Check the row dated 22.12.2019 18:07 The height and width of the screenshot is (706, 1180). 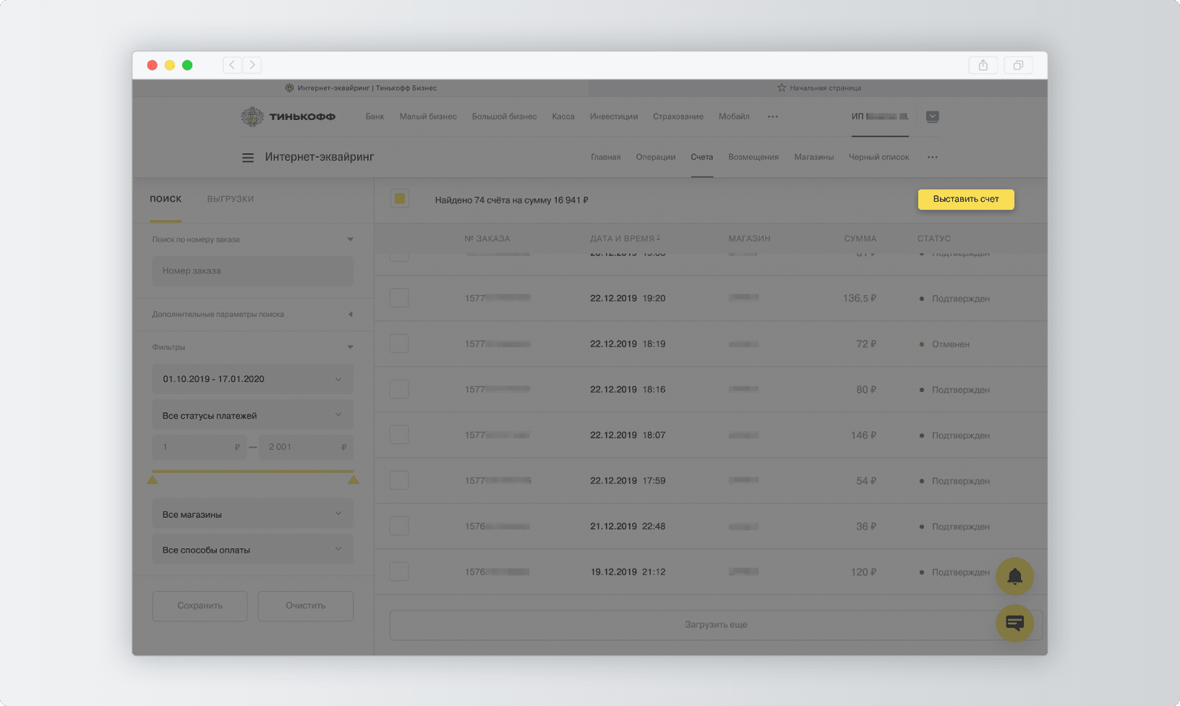tap(399, 435)
